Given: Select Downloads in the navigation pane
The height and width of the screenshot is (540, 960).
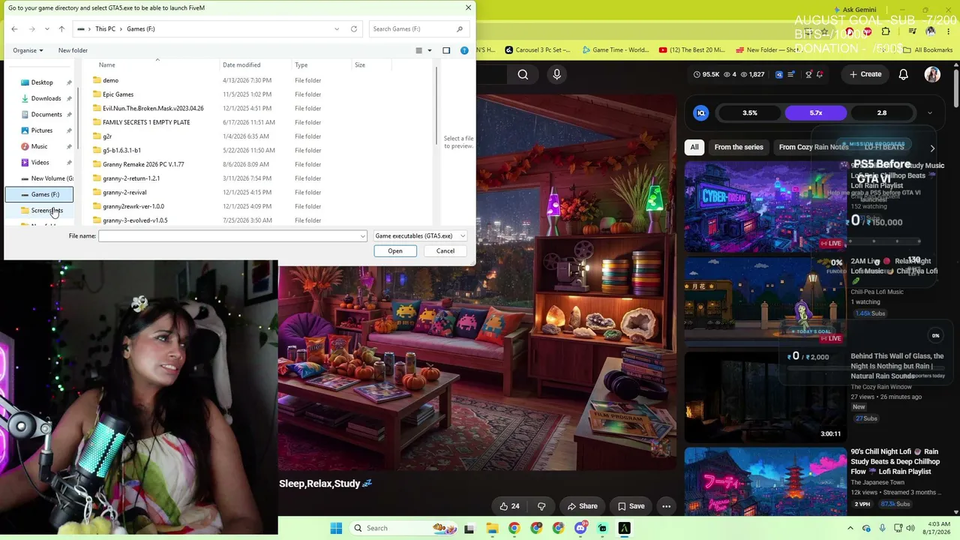Looking at the screenshot, I should pyautogui.click(x=46, y=98).
